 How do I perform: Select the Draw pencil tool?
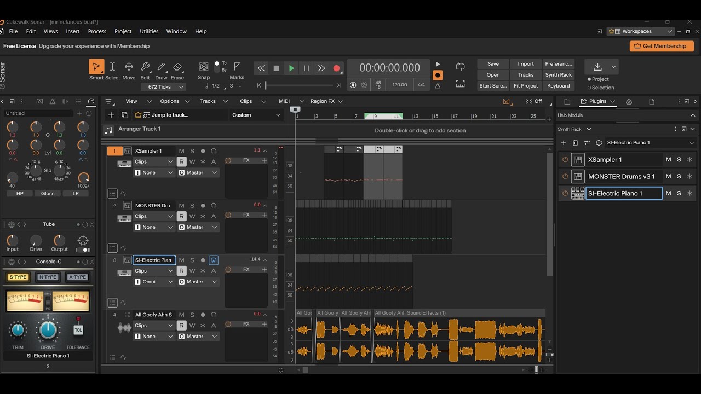[x=161, y=67]
